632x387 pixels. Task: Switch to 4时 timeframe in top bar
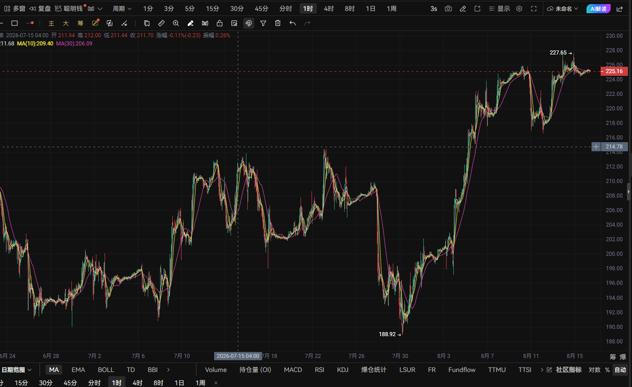pyautogui.click(x=329, y=9)
